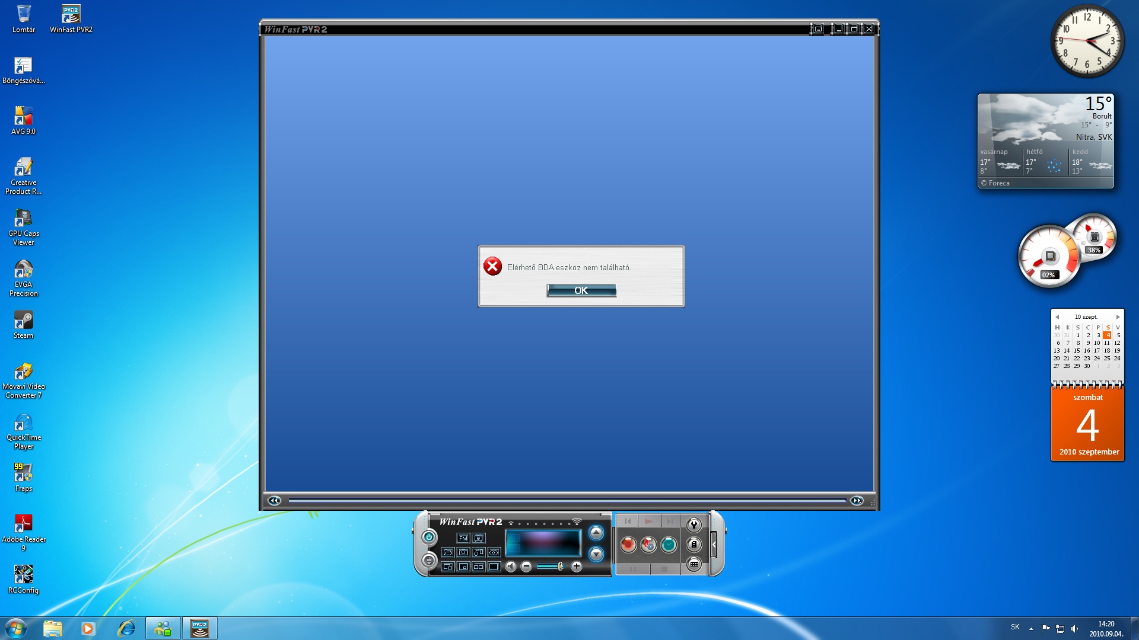Screen dimensions: 1139x640
Task: Click OK in the BDA device error dialog
Action: pos(581,290)
